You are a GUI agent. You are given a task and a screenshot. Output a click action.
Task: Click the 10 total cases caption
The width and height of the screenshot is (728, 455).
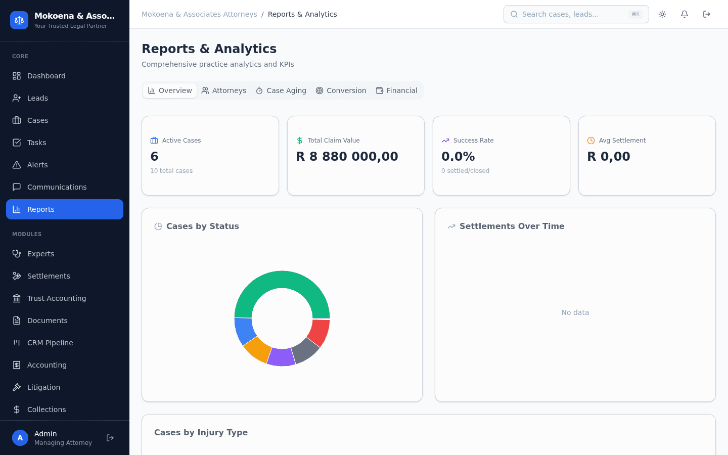(x=171, y=171)
